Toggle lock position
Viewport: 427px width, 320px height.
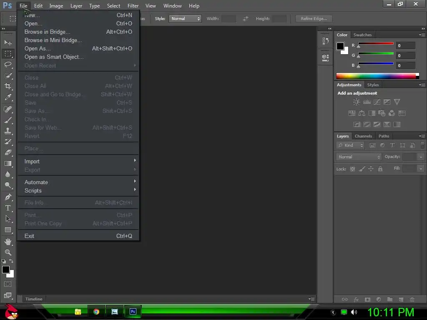(371, 169)
